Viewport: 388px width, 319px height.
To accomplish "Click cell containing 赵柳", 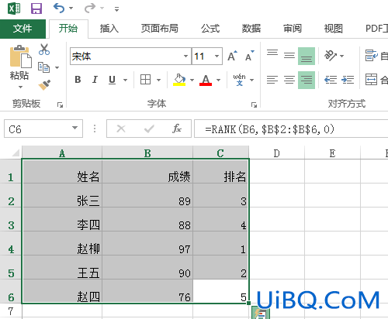I will coord(62,244).
